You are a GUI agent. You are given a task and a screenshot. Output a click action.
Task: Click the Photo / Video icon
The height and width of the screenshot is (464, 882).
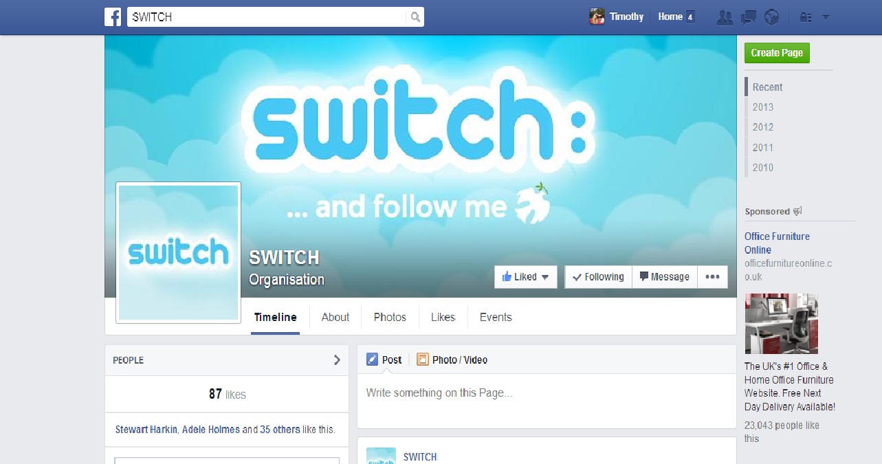[422, 360]
